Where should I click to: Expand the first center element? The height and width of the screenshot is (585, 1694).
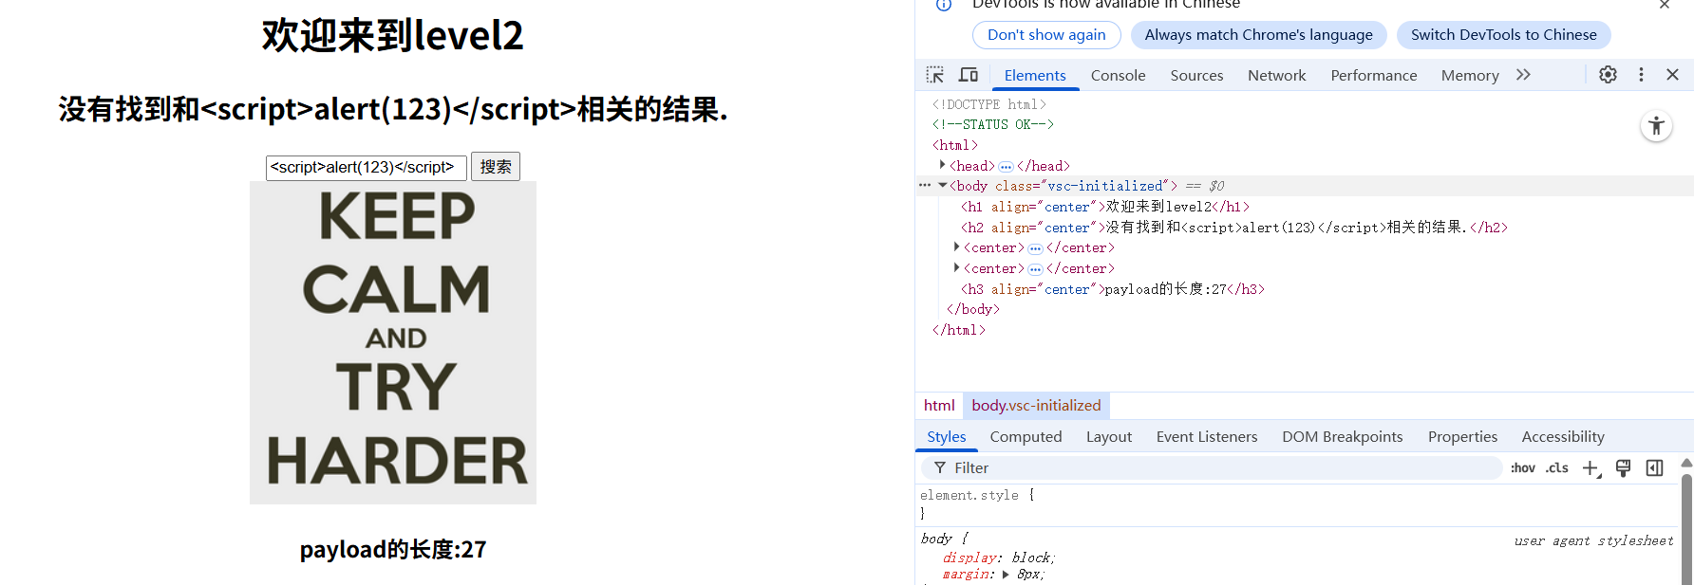point(956,247)
